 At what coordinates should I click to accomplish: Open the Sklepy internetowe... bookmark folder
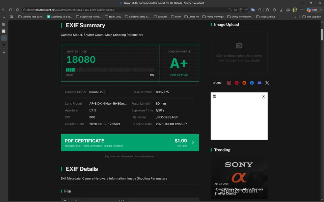click(240, 17)
